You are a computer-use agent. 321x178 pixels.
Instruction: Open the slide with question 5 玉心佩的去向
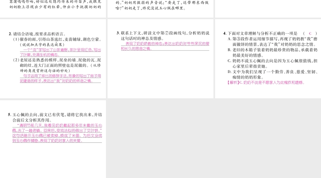53,139
